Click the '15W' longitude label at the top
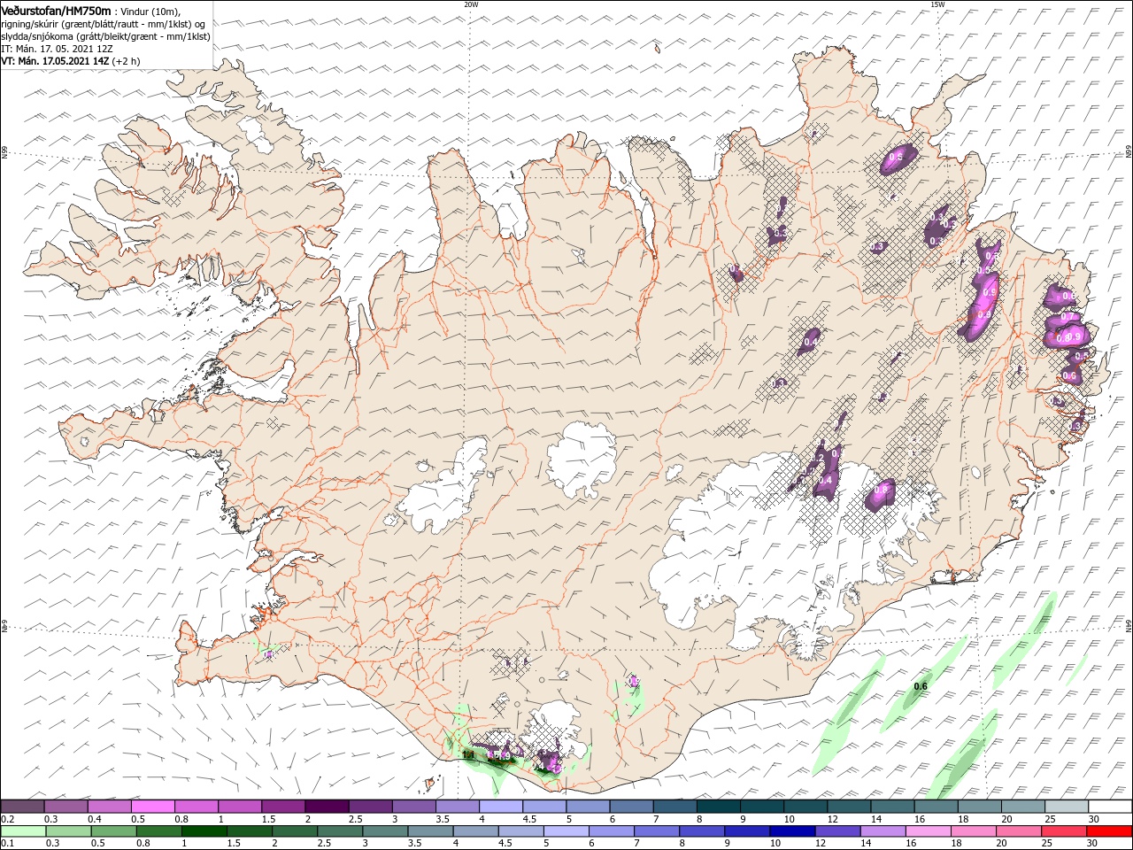This screenshot has width=1133, height=850. (x=937, y=4)
